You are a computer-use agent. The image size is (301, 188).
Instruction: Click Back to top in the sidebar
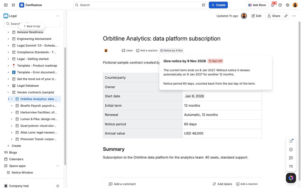tap(32, 26)
